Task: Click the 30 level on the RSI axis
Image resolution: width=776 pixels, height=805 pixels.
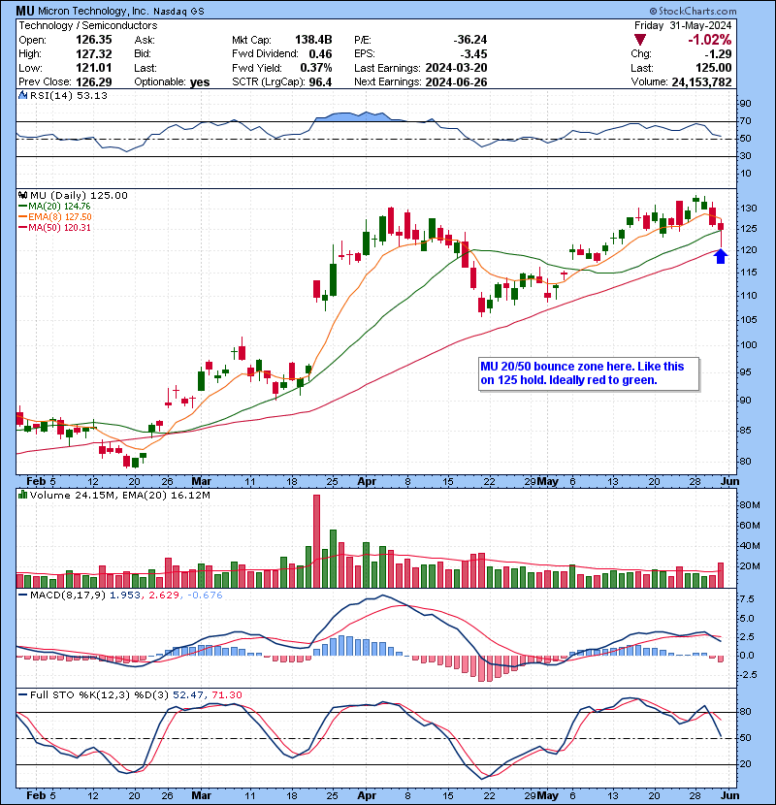Action: tap(745, 155)
